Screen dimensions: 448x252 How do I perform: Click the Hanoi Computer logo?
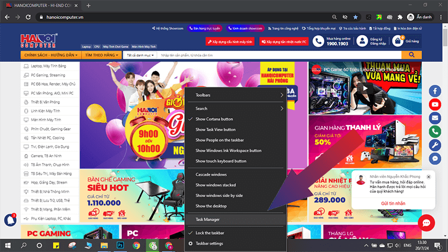pyautogui.click(x=39, y=40)
